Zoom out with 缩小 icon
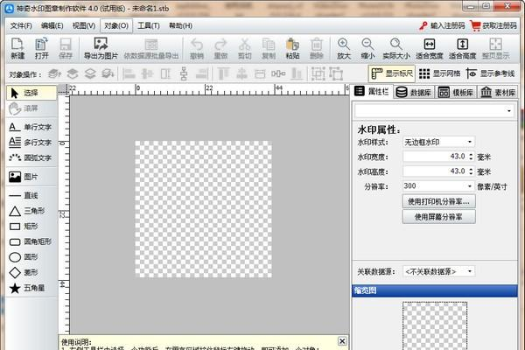Image resolution: width=525 pixels, height=350 pixels. 367,49
